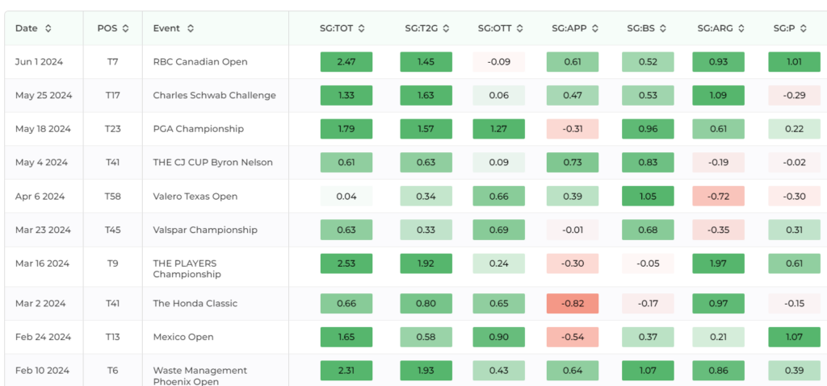Screen dimensions: 827x386
Task: Click the SG:T2G sort arrows icon
Action: (x=446, y=28)
